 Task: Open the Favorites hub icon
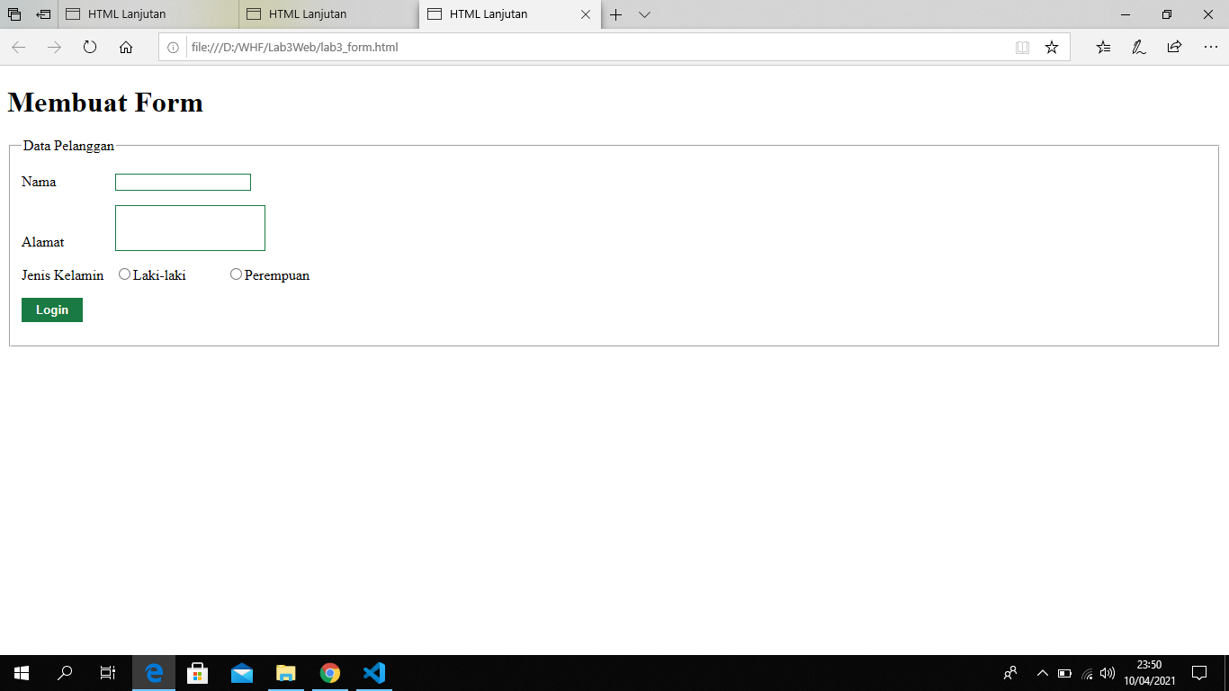point(1103,48)
